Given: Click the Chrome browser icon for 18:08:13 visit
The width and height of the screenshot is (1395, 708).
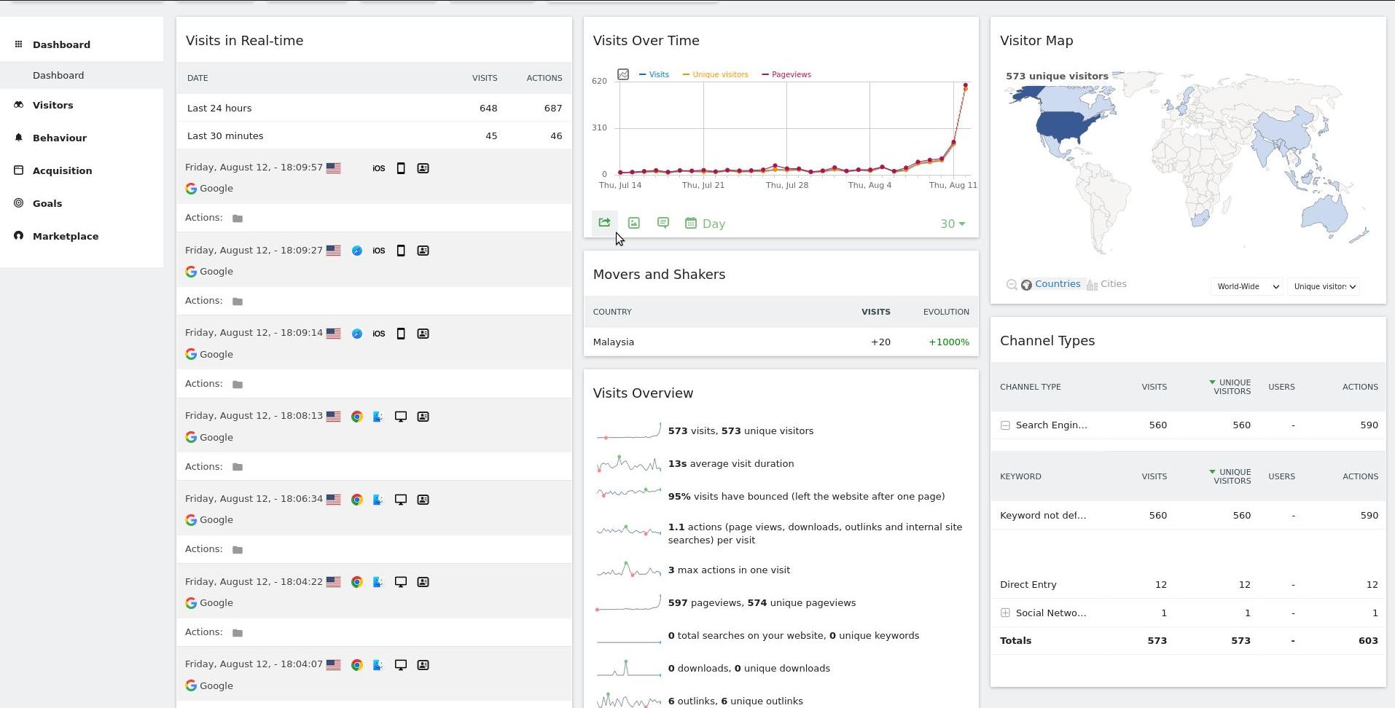Looking at the screenshot, I should click(x=357, y=417).
